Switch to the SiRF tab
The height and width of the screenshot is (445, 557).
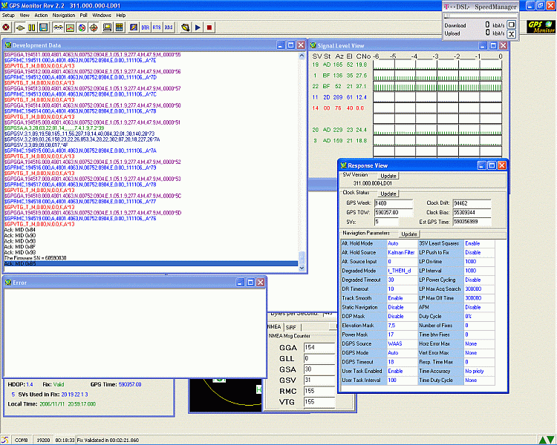pos(291,326)
